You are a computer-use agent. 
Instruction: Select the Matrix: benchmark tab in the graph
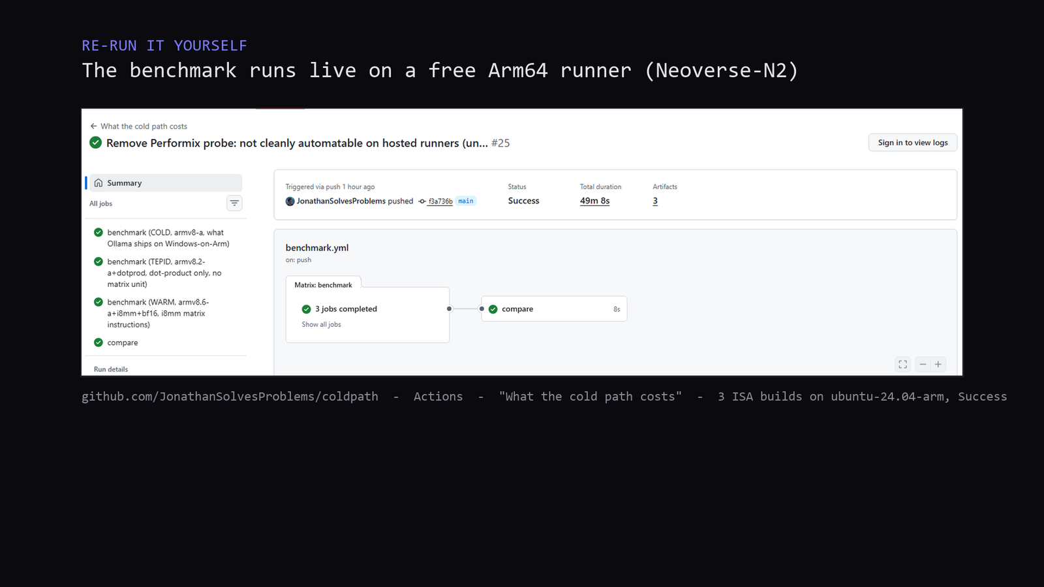[323, 285]
